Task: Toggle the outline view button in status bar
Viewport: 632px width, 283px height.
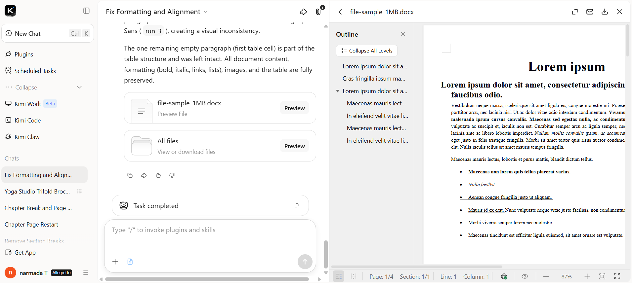Action: point(339,276)
